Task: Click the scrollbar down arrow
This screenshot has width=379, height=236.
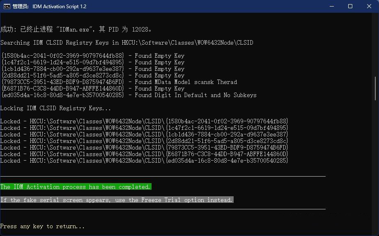Action: tap(375, 232)
